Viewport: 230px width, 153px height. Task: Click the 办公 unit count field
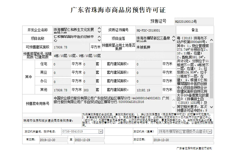tap(89, 81)
